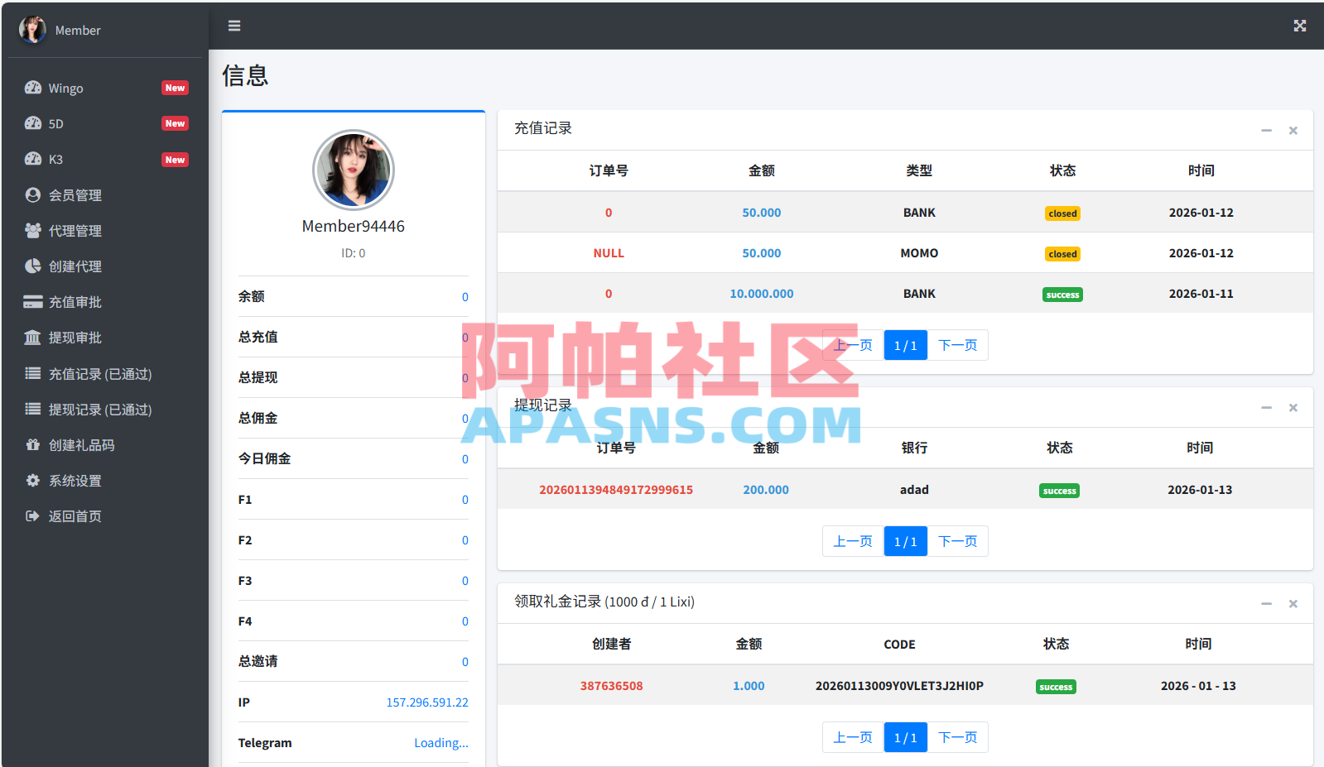The height and width of the screenshot is (767, 1324).
Task: Click the 充值记录 (已通过) list icon
Action: coord(32,373)
